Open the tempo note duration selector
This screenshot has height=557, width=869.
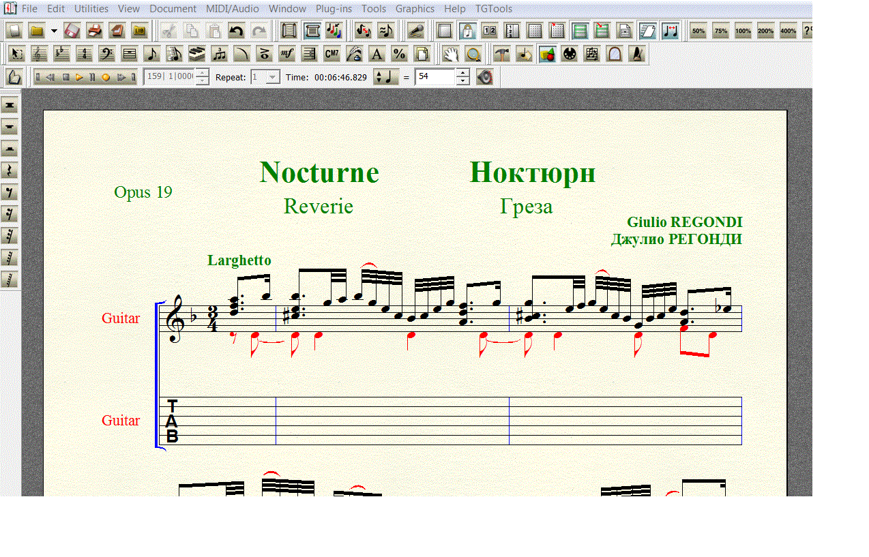click(x=385, y=77)
